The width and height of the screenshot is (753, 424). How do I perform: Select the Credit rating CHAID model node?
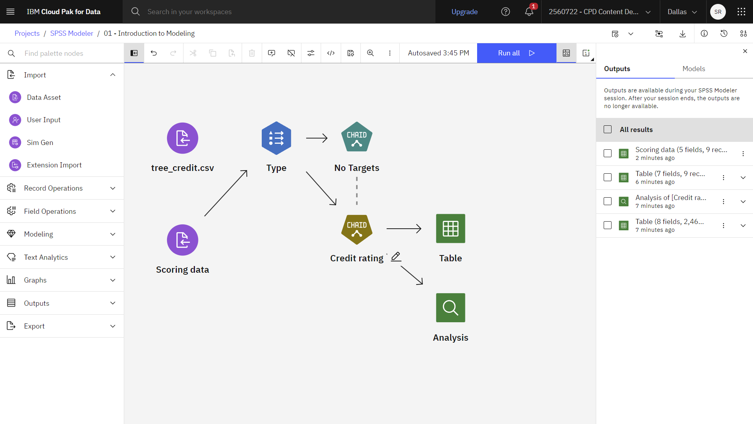click(x=356, y=229)
